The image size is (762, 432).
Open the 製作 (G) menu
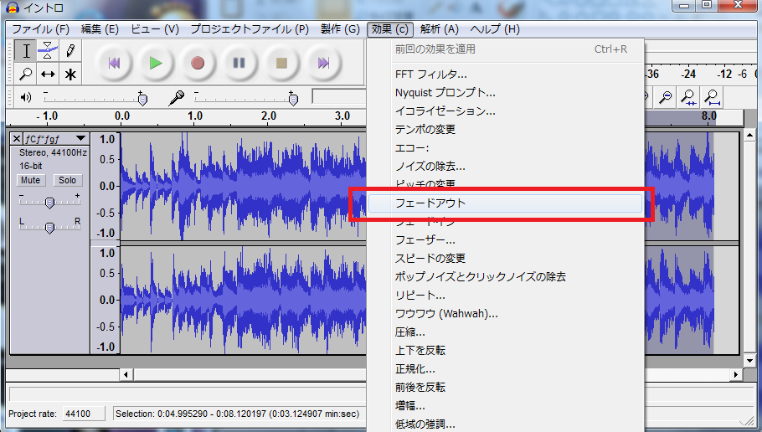click(340, 29)
